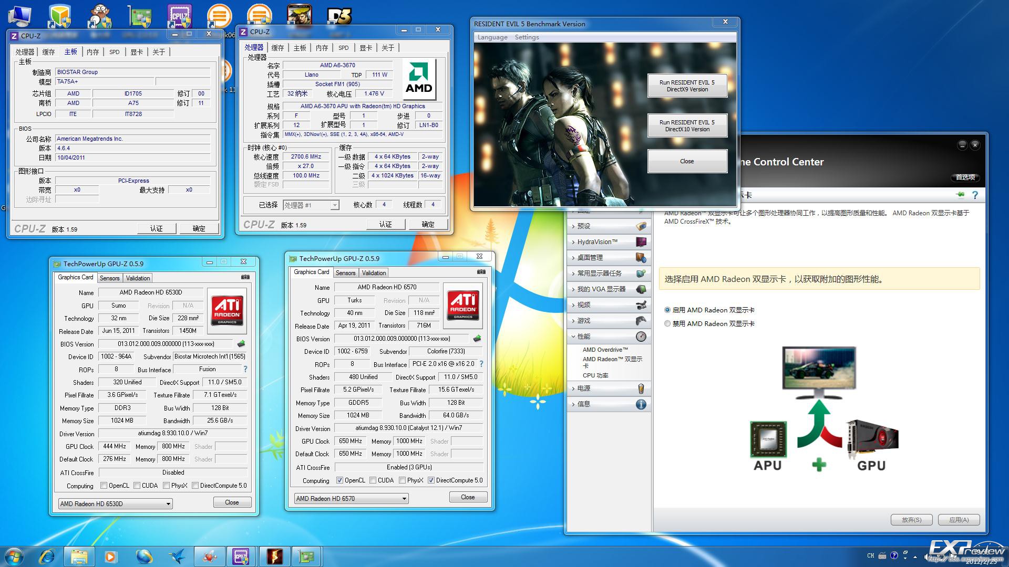The width and height of the screenshot is (1009, 567).
Task: Expand the 桌面管理 section
Action: click(x=609, y=258)
